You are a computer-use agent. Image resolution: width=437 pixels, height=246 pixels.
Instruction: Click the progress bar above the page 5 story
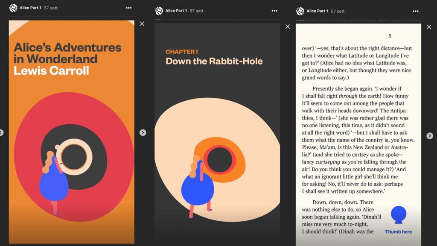pyautogui.click(x=358, y=20)
